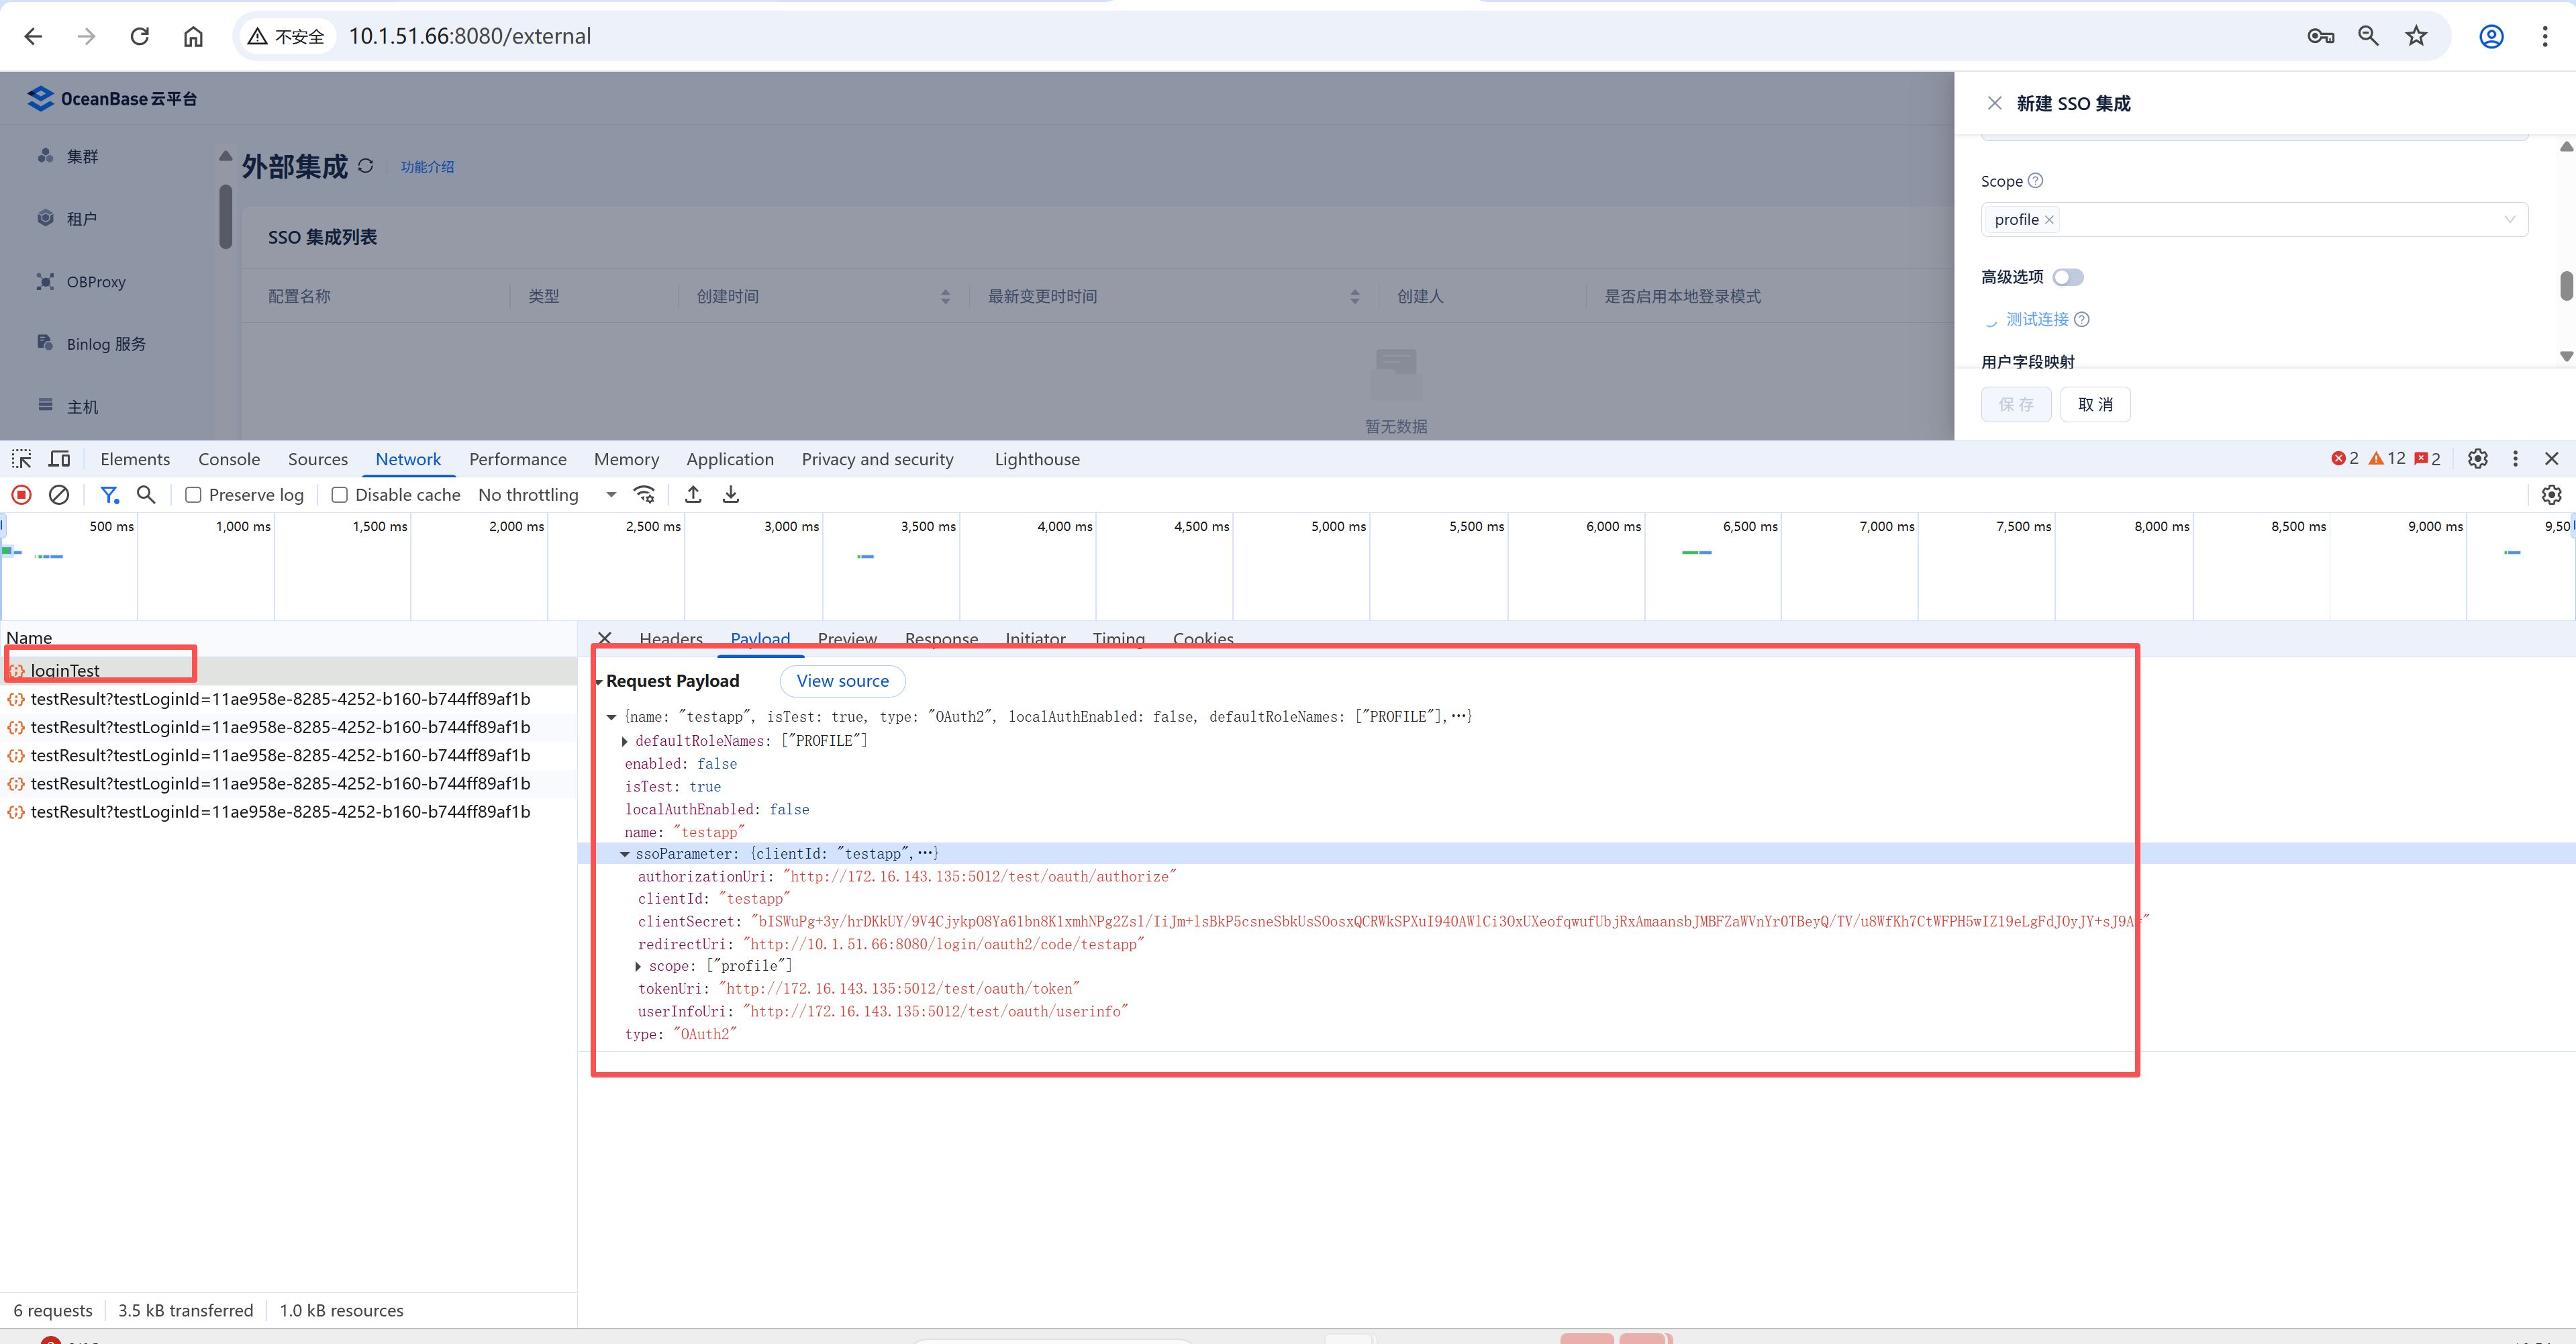The height and width of the screenshot is (1344, 2576).
Task: Show test connection help icon
Action: (x=2082, y=319)
